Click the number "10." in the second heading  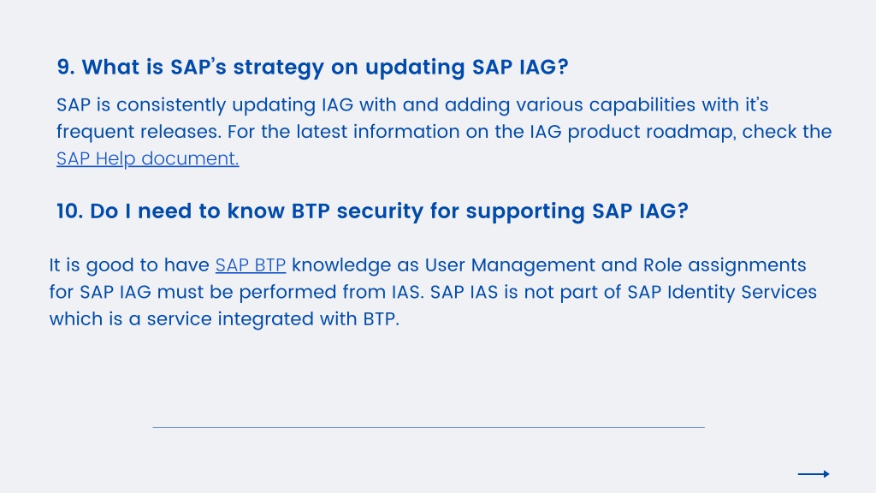(70, 211)
